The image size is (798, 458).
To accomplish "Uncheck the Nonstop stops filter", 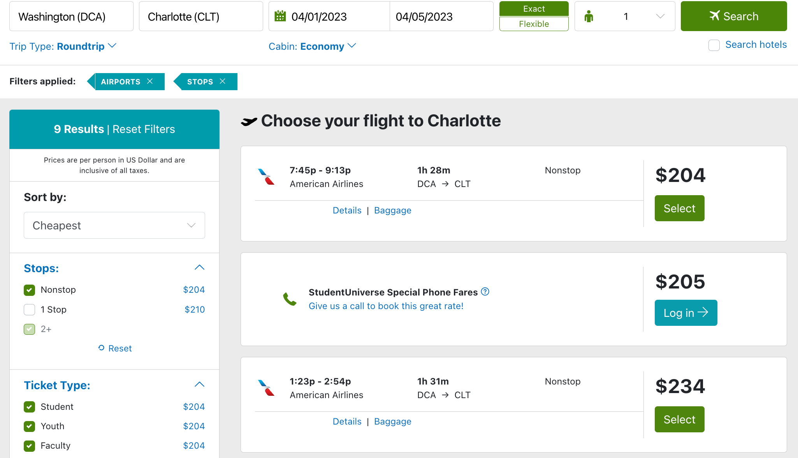I will 30,290.
